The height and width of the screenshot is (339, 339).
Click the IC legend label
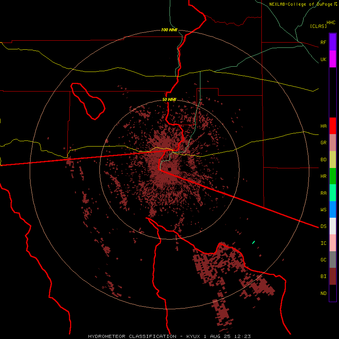tap(323, 243)
